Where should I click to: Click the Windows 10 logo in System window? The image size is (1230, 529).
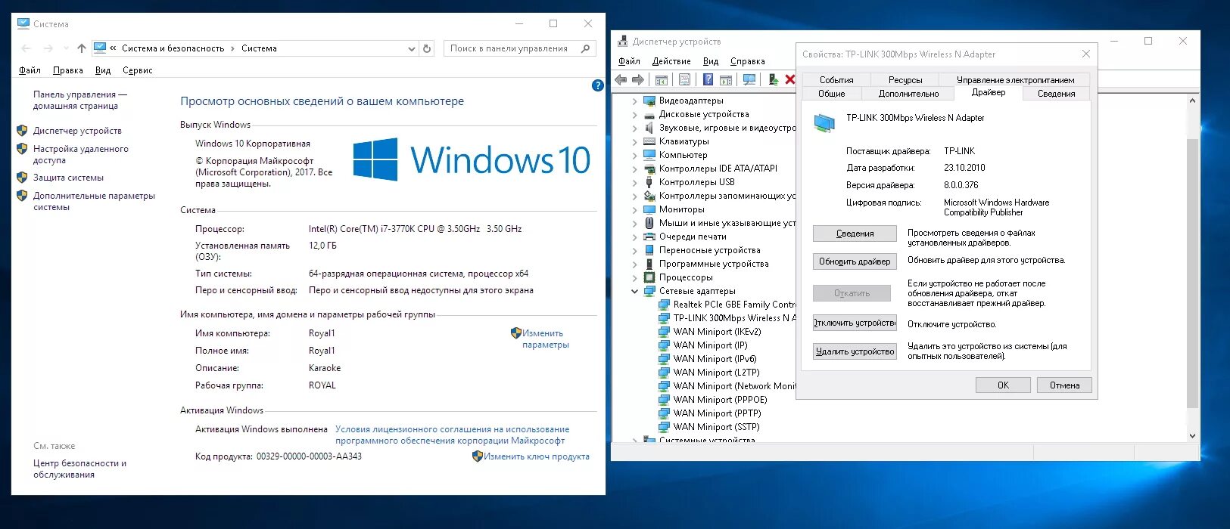click(x=472, y=159)
